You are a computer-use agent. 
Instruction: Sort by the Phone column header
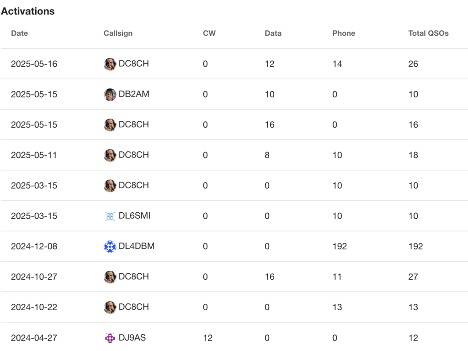(344, 33)
